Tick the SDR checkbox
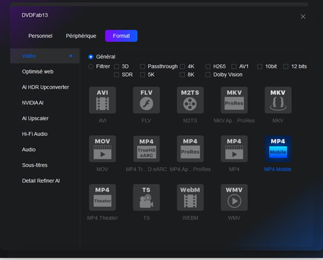The image size is (323, 260). (116, 75)
